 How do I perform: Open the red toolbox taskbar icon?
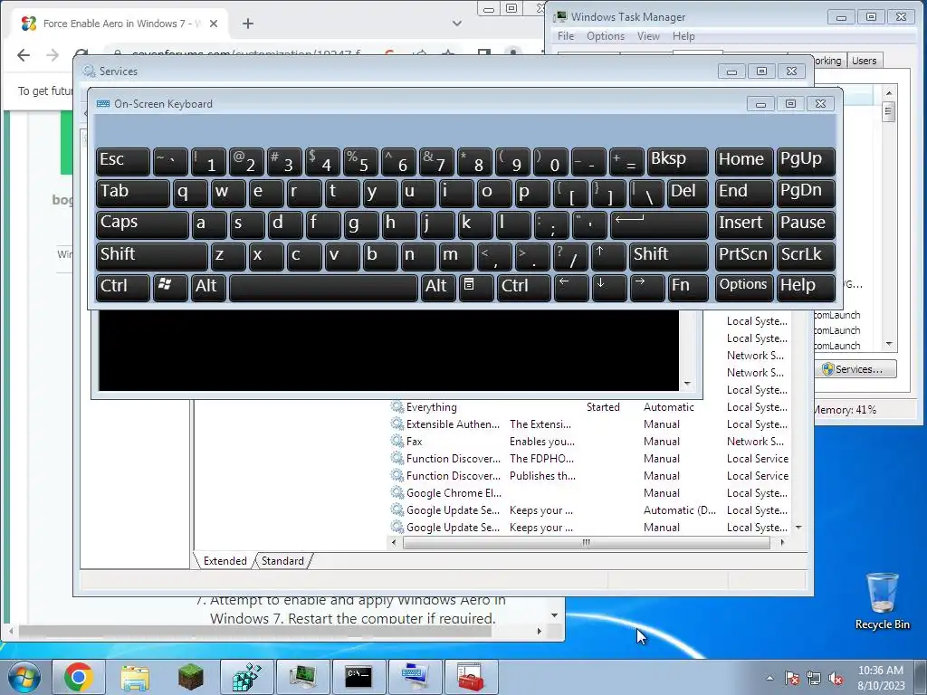[x=471, y=677]
